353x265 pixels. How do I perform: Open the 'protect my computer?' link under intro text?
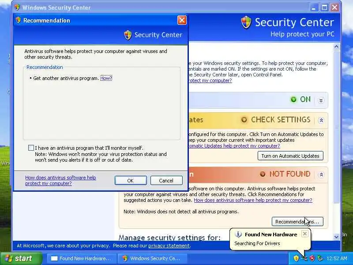pyautogui.click(x=210, y=80)
